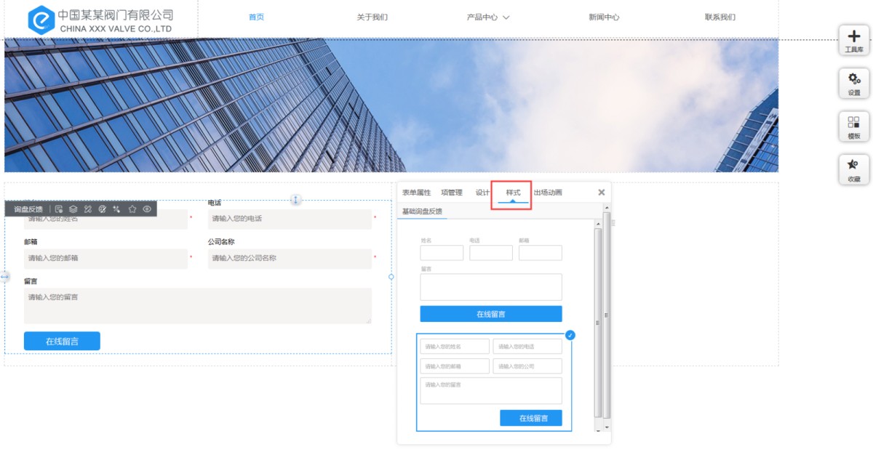
Task: Click the outer panel scrollbar thumb
Action: [607, 315]
